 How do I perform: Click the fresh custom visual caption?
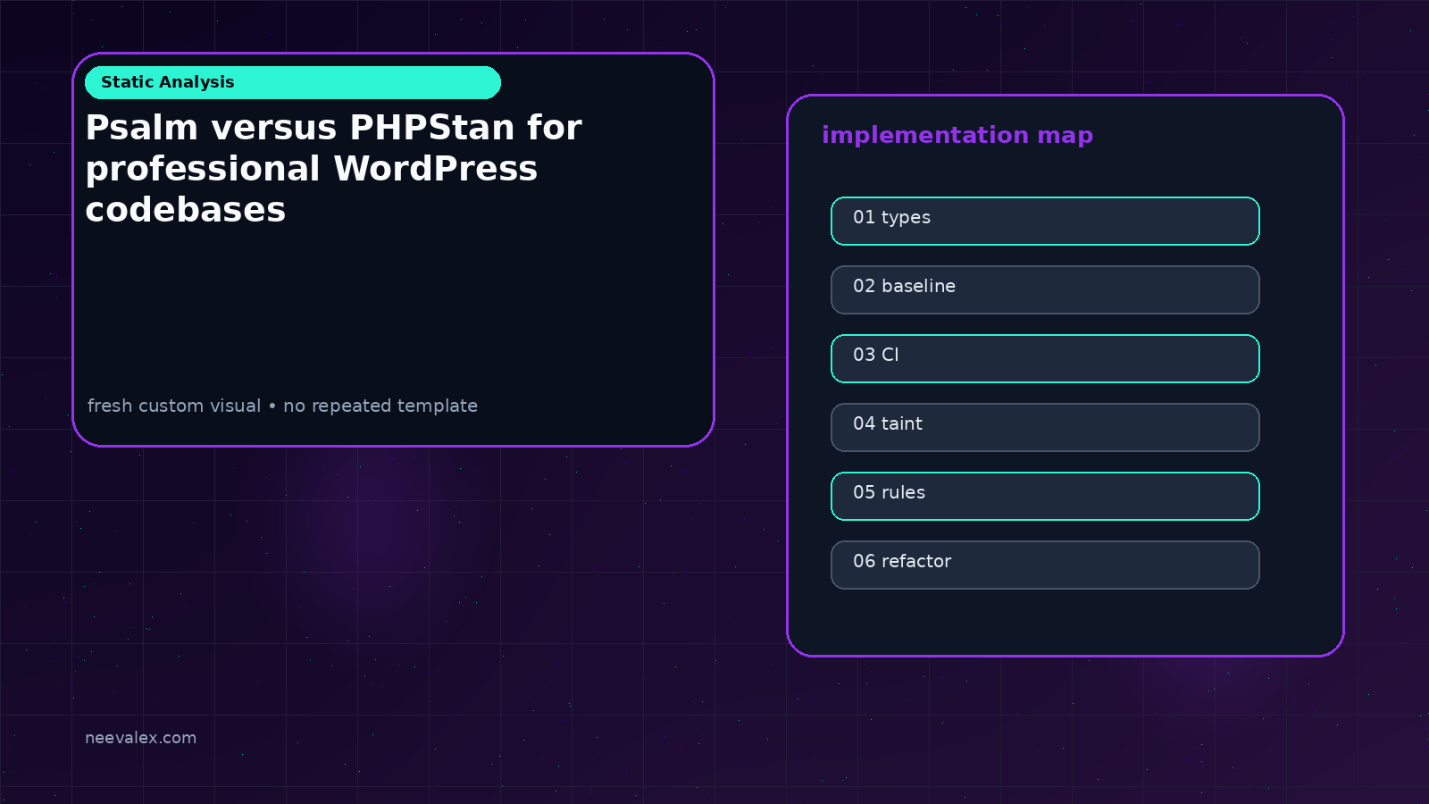click(x=282, y=406)
